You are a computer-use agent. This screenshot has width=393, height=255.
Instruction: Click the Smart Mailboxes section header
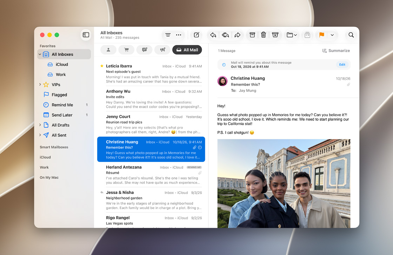(x=54, y=147)
